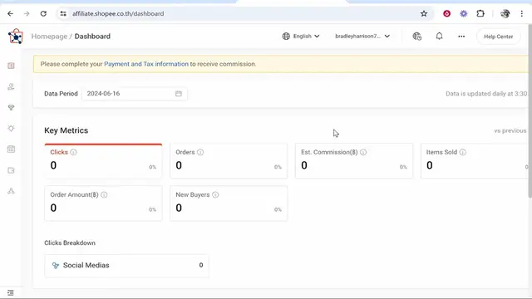Open the Help Center button
This screenshot has height=299, width=532.
[x=498, y=37]
